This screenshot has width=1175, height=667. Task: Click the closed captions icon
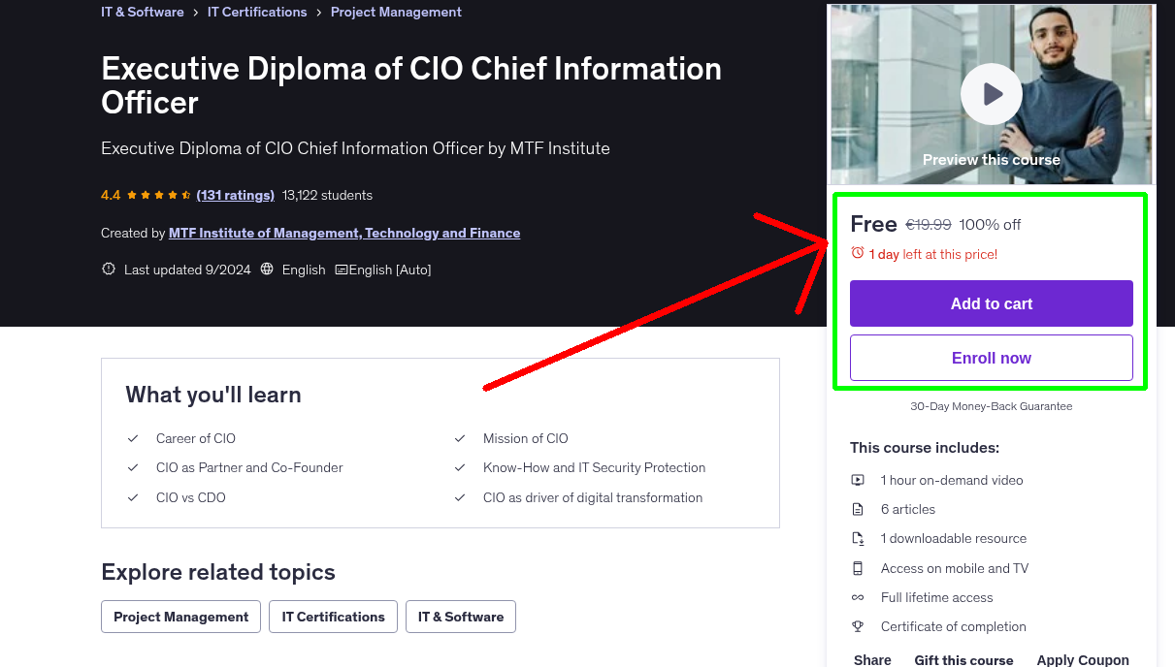coord(341,270)
